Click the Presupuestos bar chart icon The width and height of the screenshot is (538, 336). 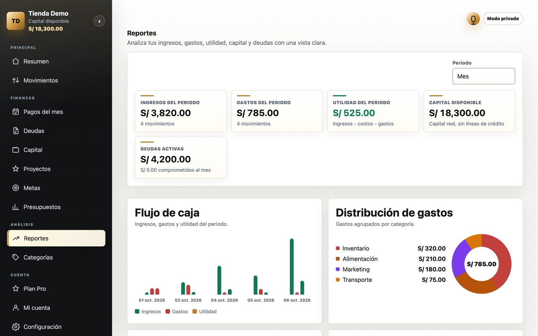(x=16, y=207)
